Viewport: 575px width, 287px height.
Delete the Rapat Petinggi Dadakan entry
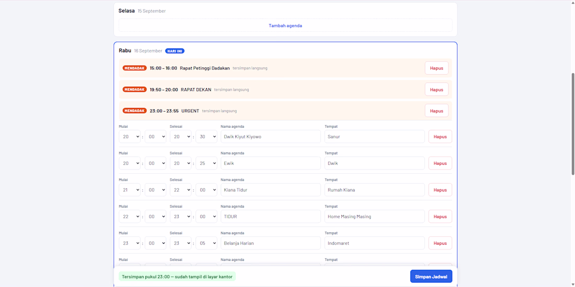(x=436, y=68)
